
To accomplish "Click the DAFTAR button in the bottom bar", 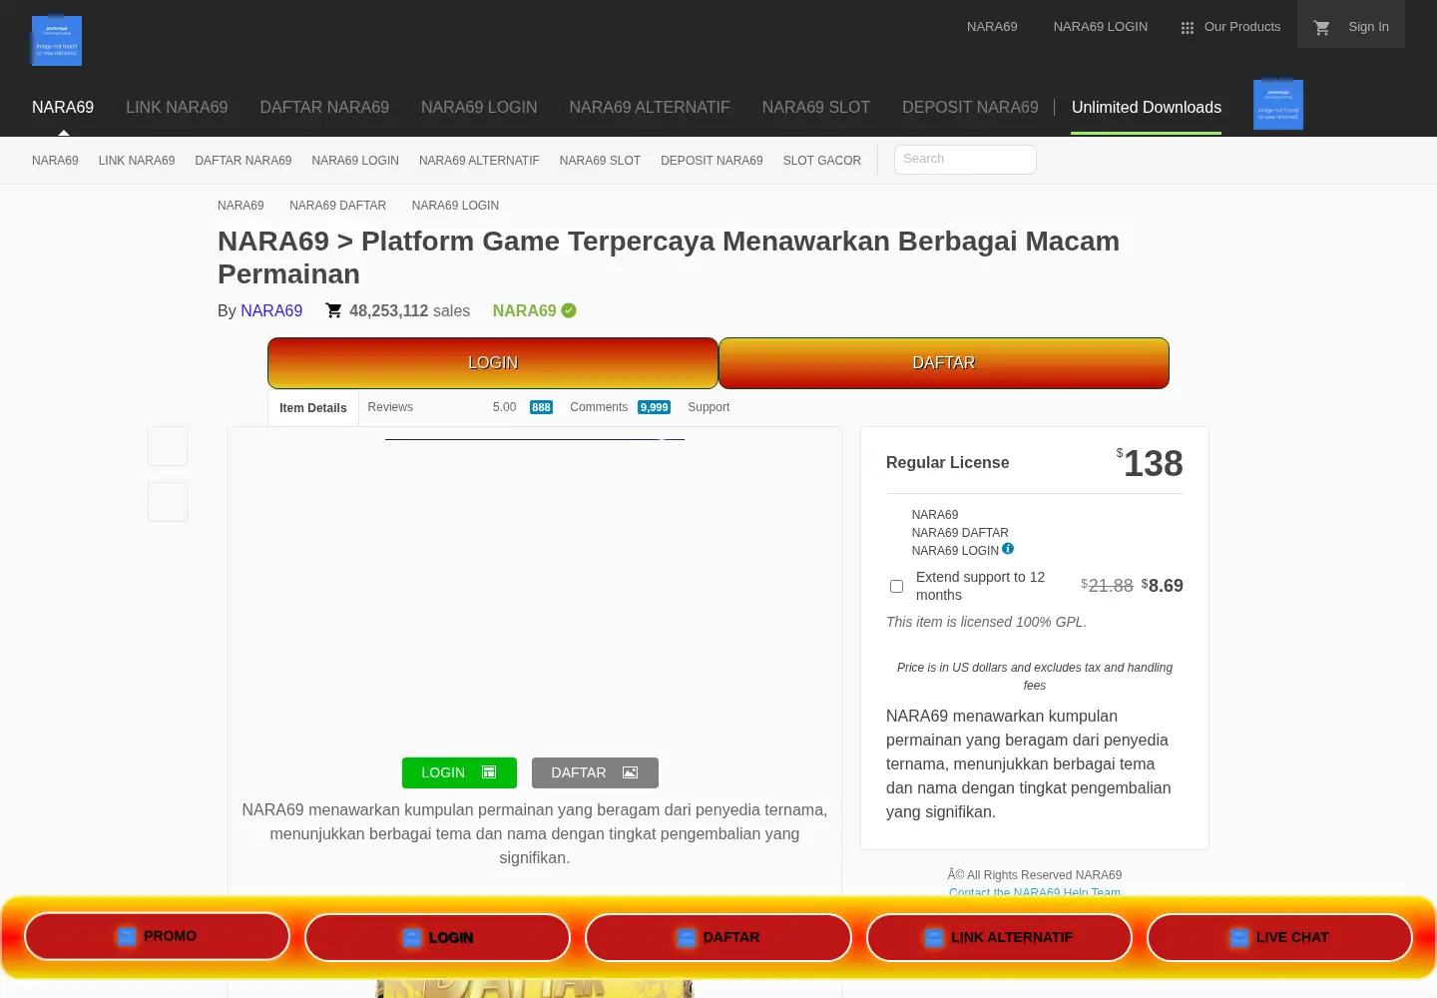I will pos(718,938).
